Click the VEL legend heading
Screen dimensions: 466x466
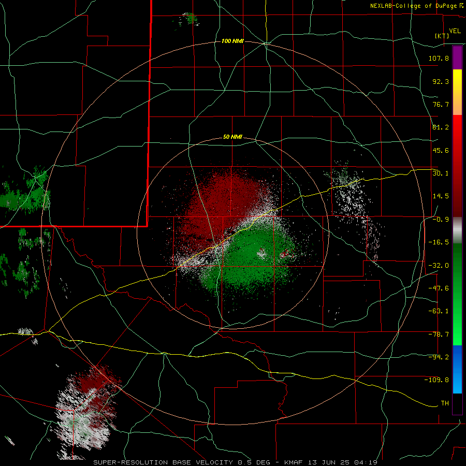coord(455,31)
